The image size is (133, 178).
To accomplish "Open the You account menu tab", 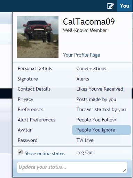I will point(125,6).
